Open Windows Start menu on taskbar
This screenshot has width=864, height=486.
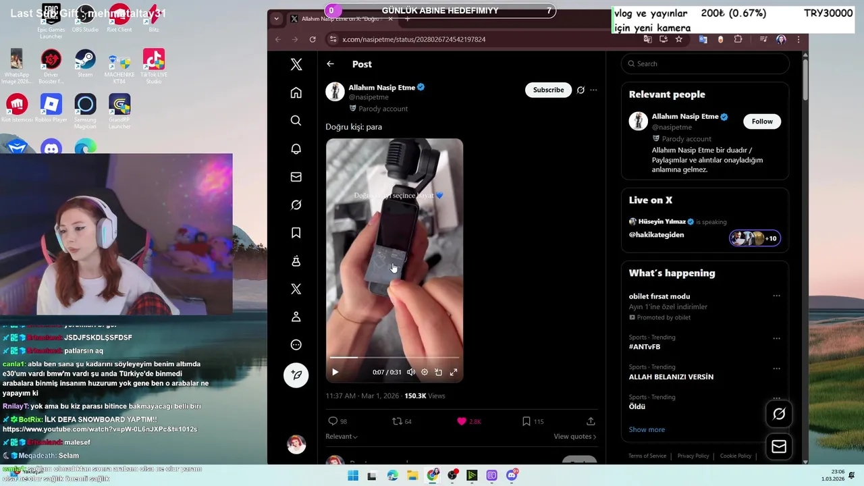pyautogui.click(x=352, y=476)
